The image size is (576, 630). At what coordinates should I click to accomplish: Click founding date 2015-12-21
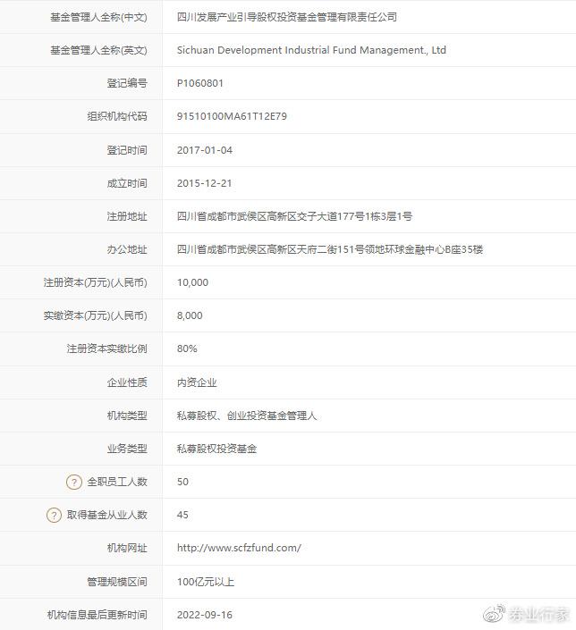click(204, 183)
